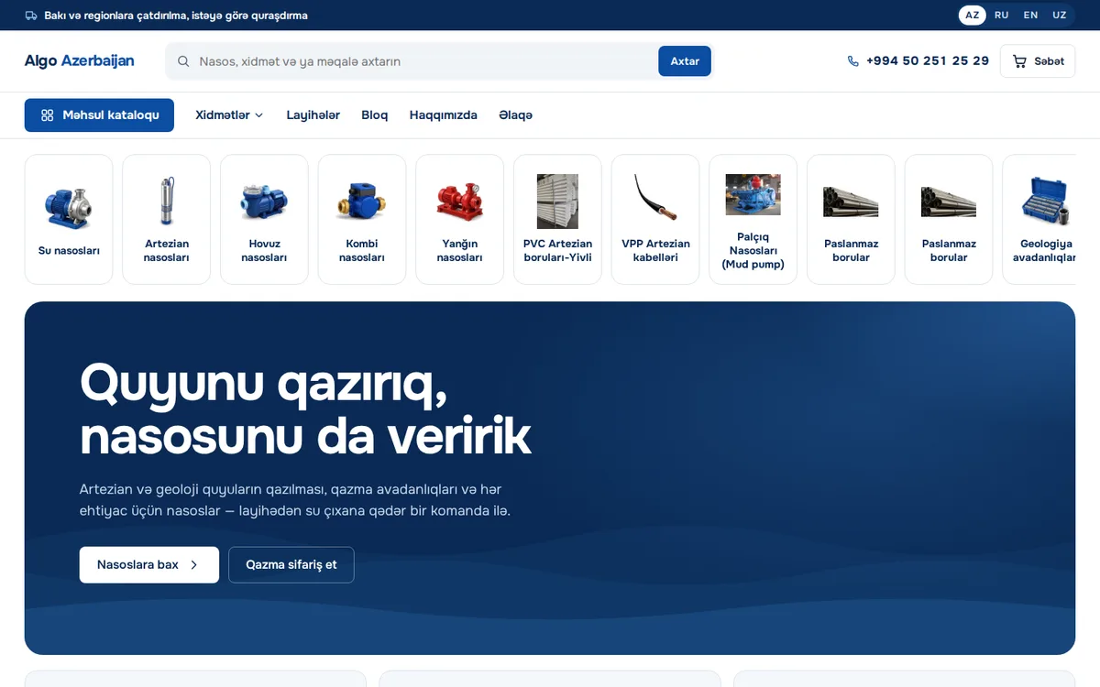Screen dimensions: 1100x687
Task: Click the Su nasosları category label
Action: click(x=69, y=251)
